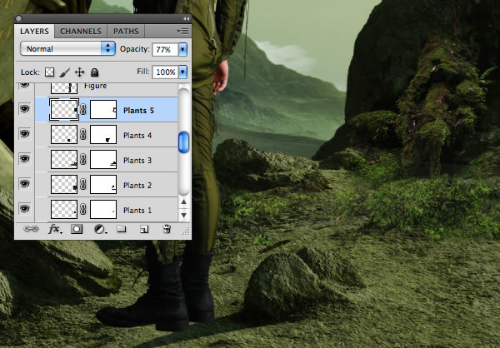Create a new layer
Image resolution: width=500 pixels, height=348 pixels.
coord(144,229)
